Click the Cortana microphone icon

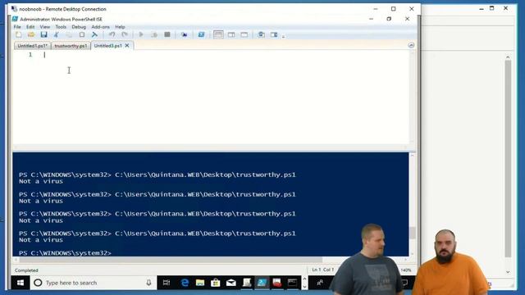click(148, 283)
